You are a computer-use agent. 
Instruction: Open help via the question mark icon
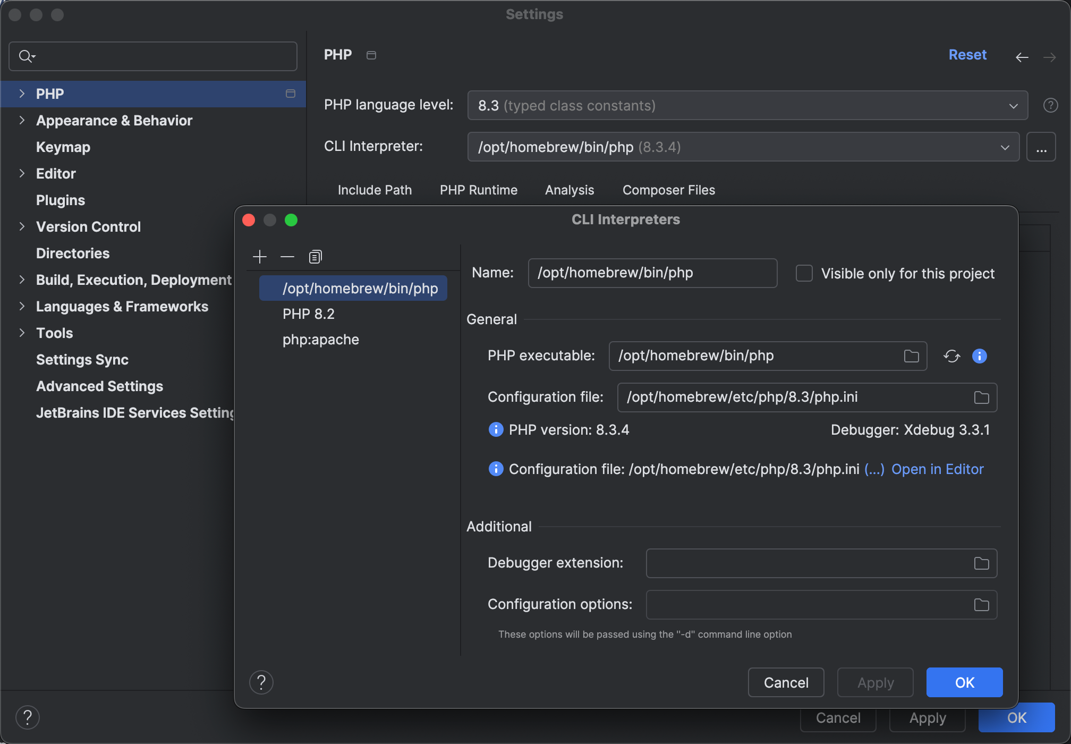(x=261, y=682)
